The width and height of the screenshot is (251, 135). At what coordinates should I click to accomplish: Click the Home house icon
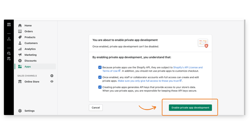[x=20, y=25]
